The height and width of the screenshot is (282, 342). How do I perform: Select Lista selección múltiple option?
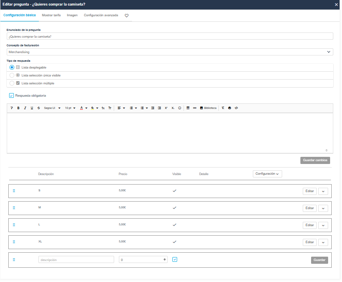click(x=12, y=83)
